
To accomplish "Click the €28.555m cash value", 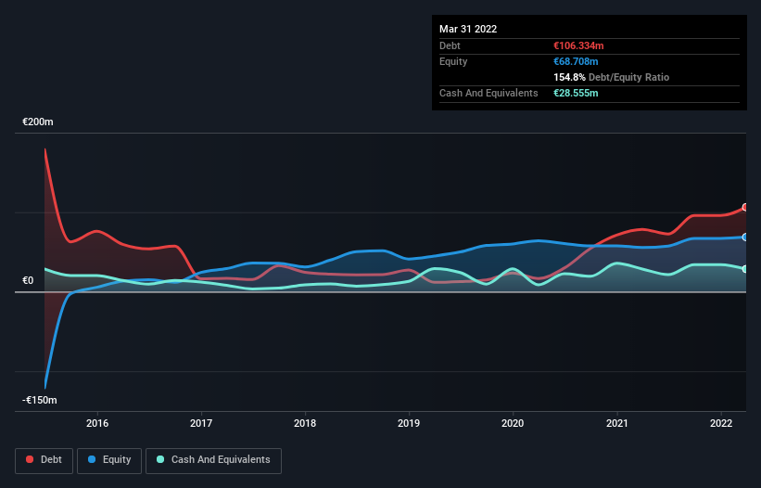I will coord(576,93).
